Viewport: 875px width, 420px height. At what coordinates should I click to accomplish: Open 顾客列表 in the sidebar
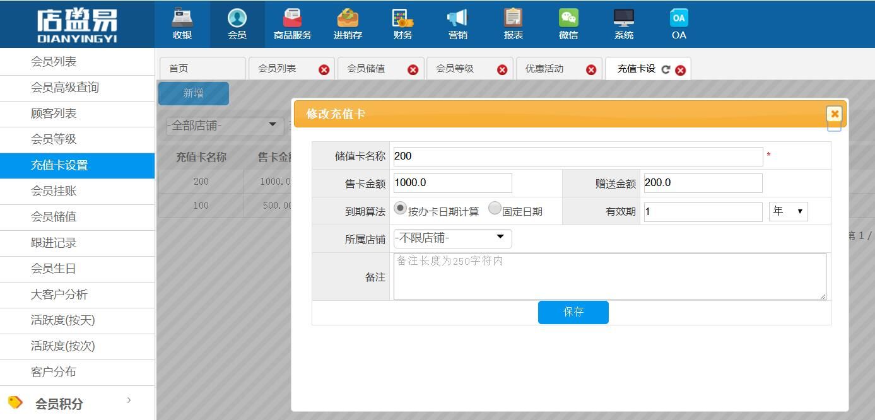(77, 114)
